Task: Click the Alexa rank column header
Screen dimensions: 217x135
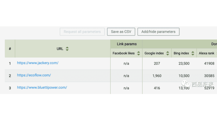Action: (207, 53)
